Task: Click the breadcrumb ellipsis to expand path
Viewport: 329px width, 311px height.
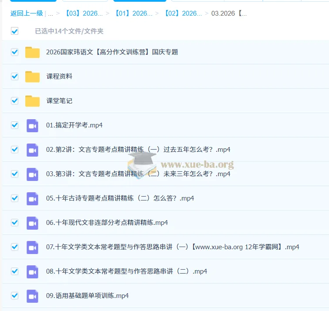Action: pyautogui.click(x=51, y=13)
